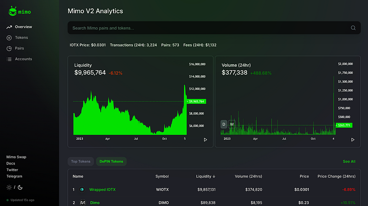Sort by Liquidity column header

205,176
